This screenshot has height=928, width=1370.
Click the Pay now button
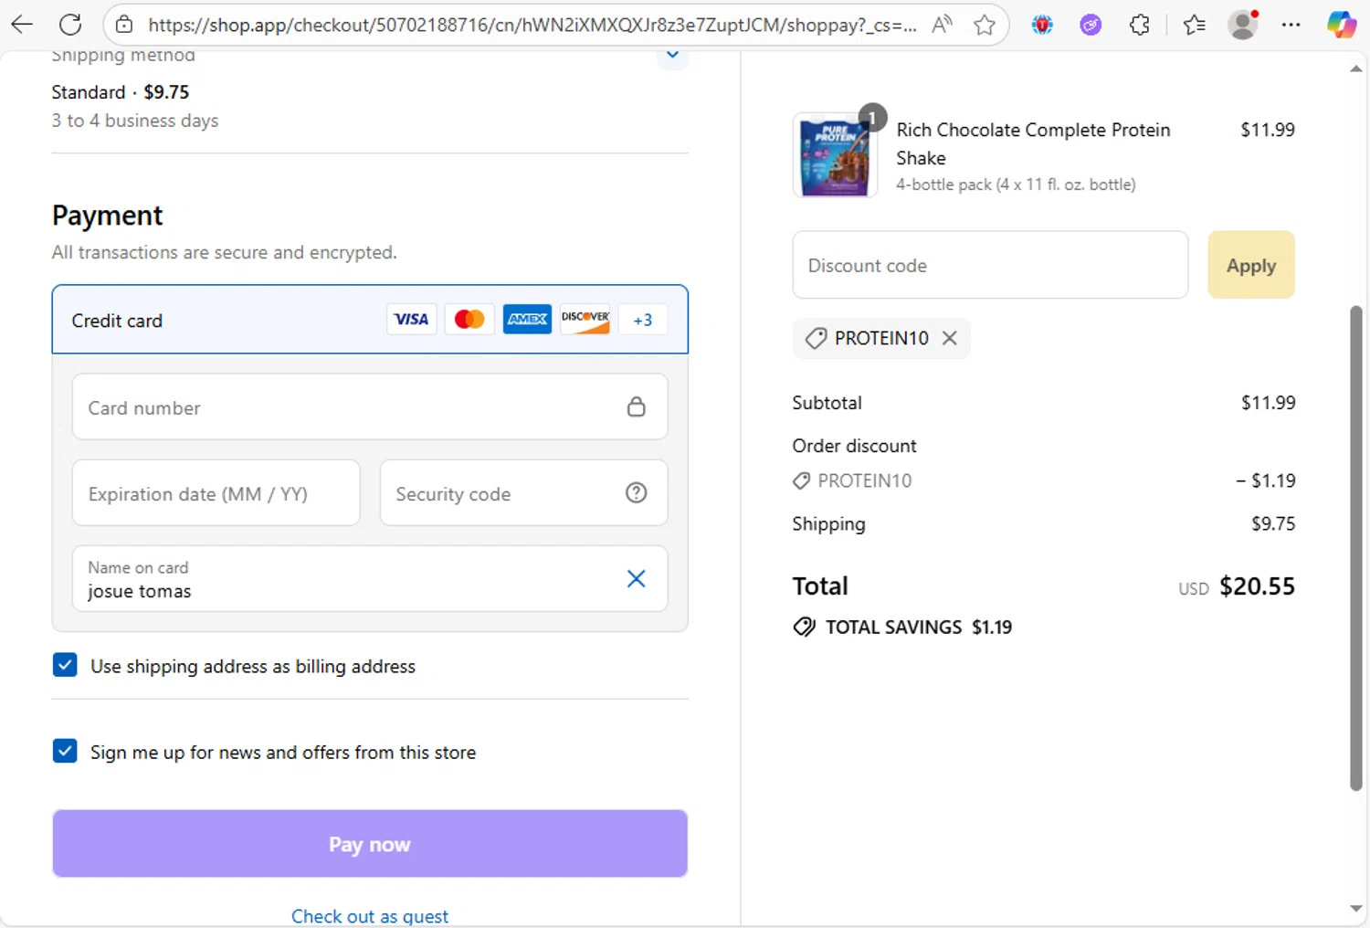370,844
